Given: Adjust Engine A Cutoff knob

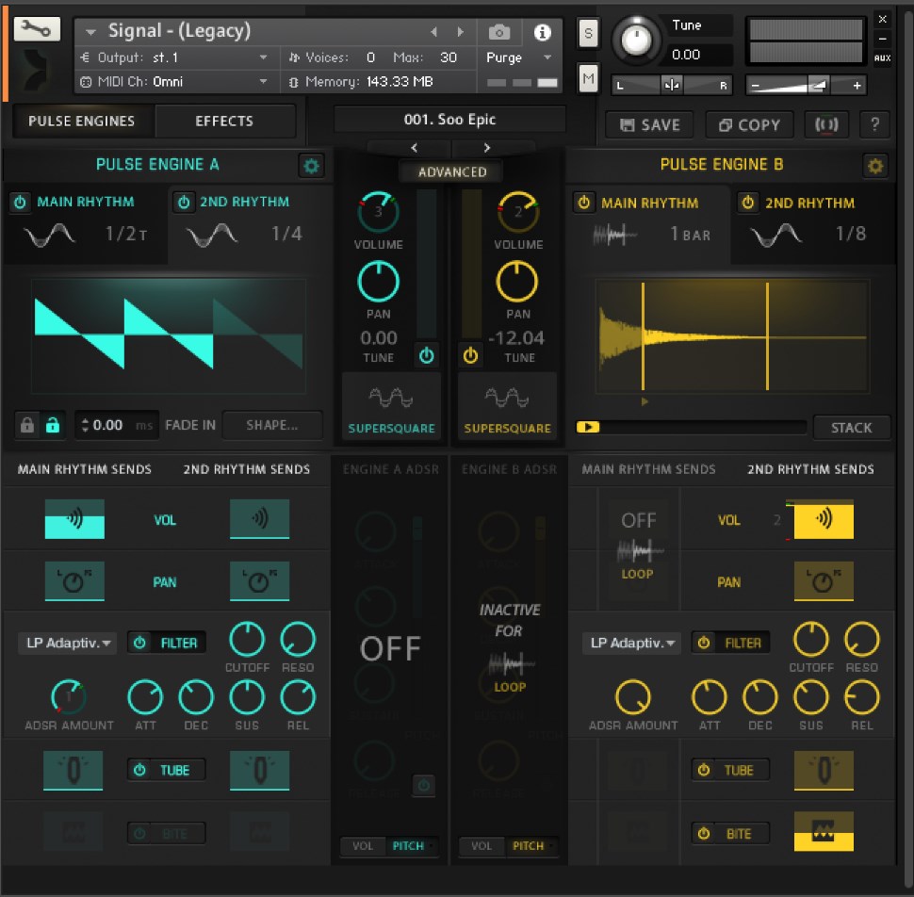Looking at the screenshot, I should tap(247, 640).
